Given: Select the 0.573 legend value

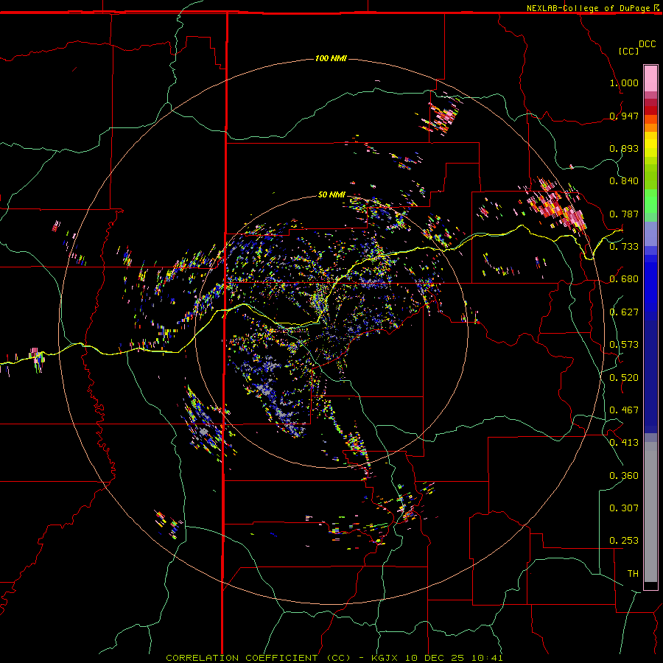Looking at the screenshot, I should click(x=624, y=345).
